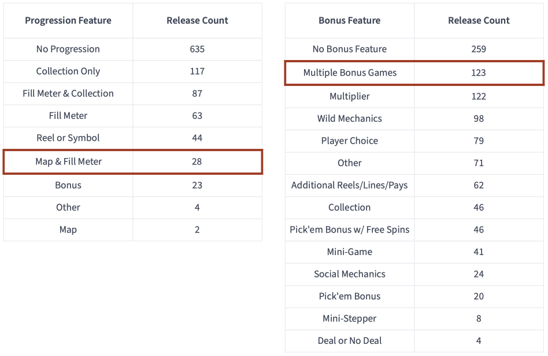Viewport: 548px width, 356px height.
Task: Select the highlighted Map & Fill Meter row
Action: (133, 162)
